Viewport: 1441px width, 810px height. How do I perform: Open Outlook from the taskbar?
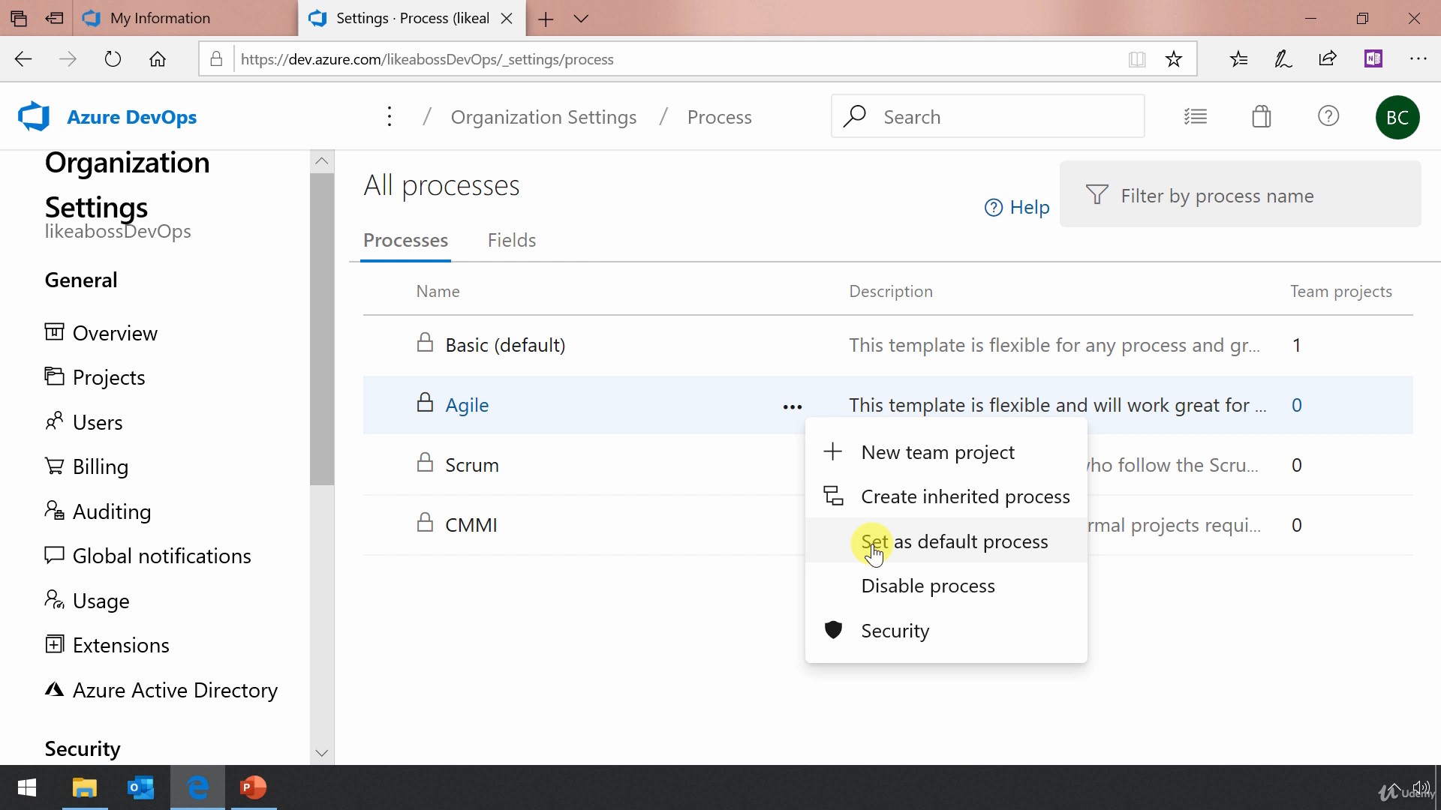pyautogui.click(x=141, y=787)
